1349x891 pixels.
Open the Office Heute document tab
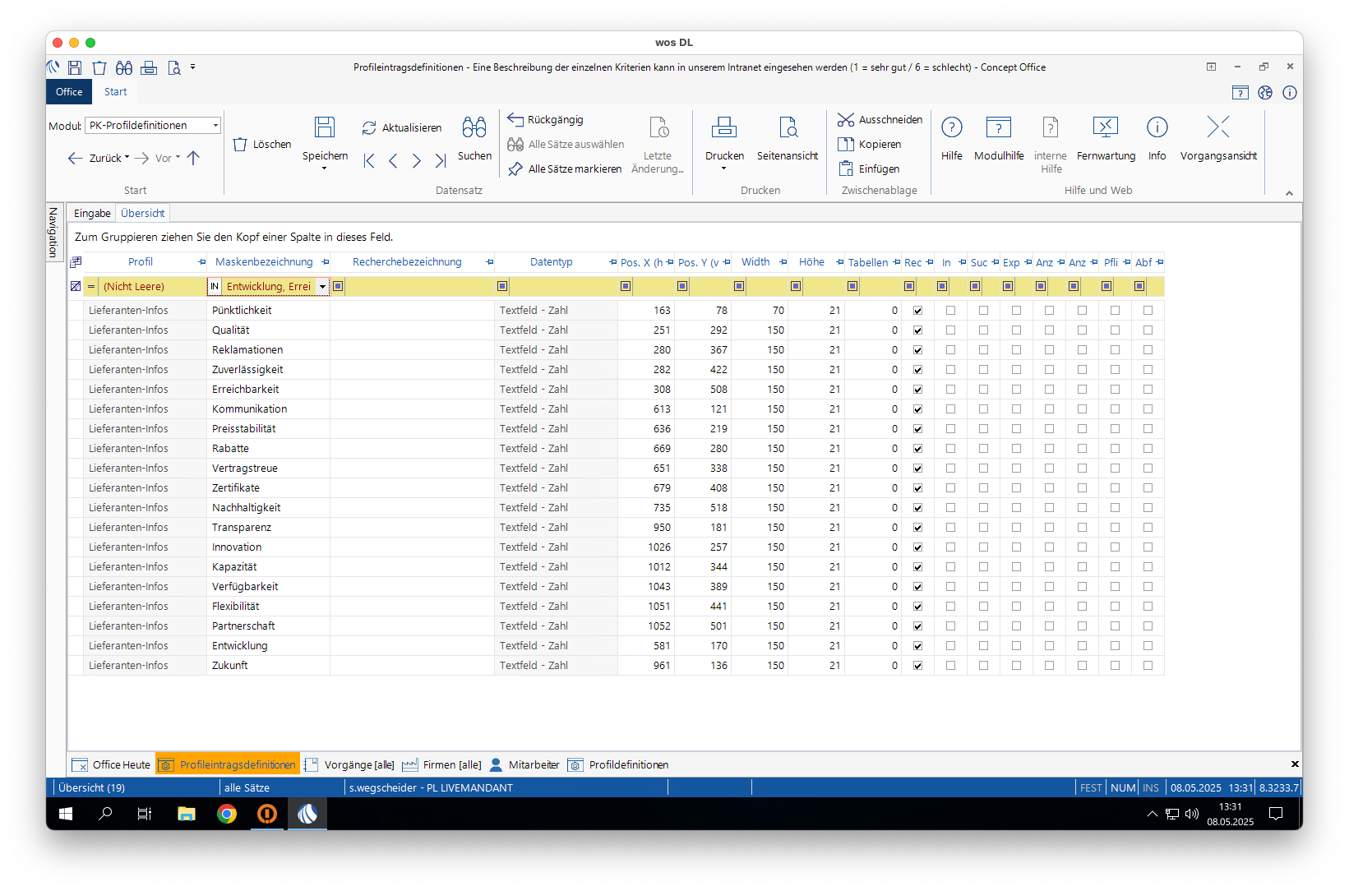pyautogui.click(x=112, y=764)
